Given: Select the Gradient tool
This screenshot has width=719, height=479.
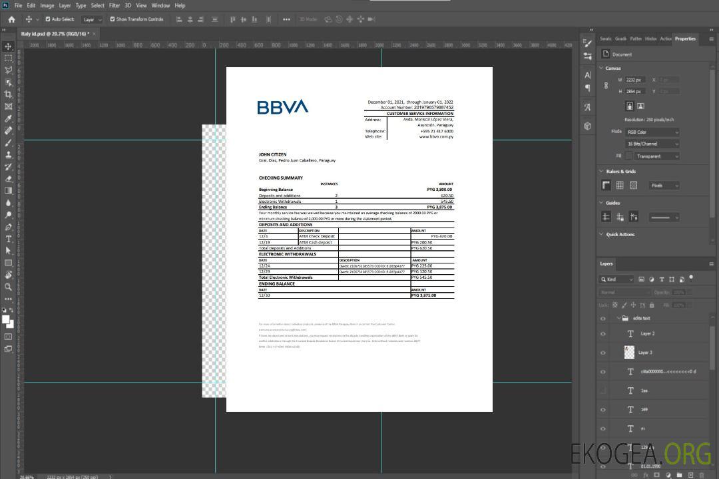Looking at the screenshot, I should tap(8, 191).
